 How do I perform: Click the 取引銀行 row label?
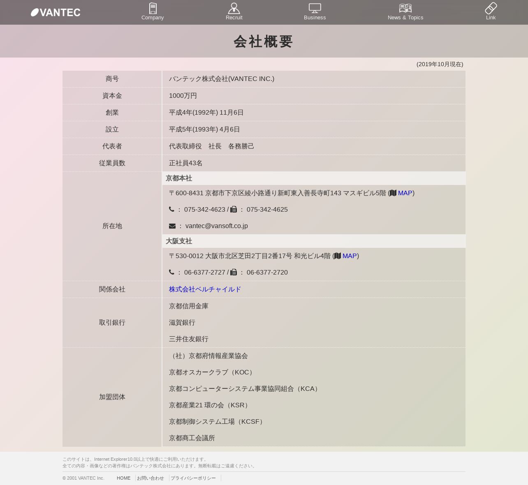(112, 323)
